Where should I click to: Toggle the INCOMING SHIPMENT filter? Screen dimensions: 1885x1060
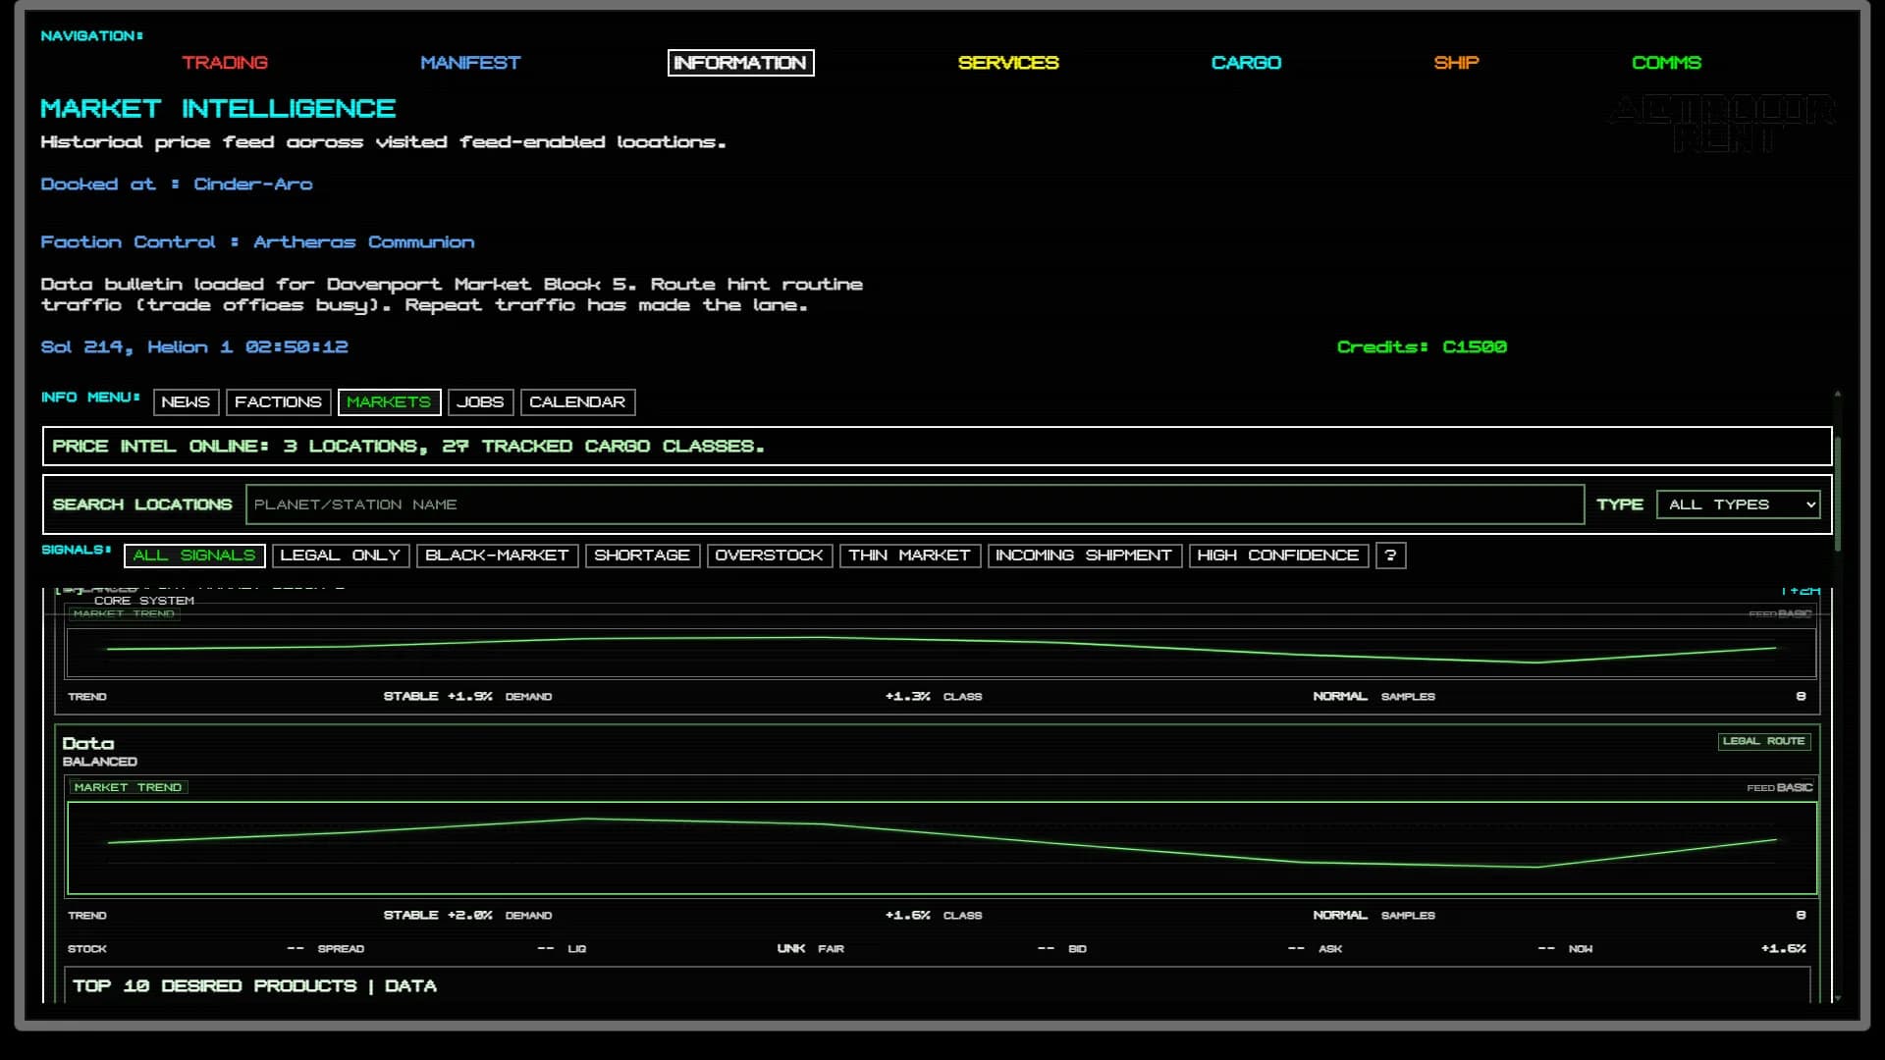pyautogui.click(x=1084, y=556)
